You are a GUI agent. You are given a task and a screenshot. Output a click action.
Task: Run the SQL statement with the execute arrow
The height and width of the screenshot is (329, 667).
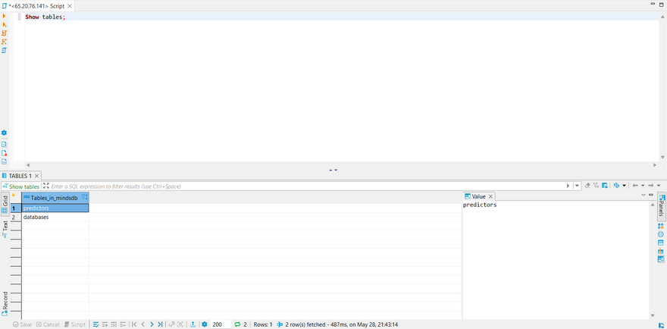coord(4,16)
